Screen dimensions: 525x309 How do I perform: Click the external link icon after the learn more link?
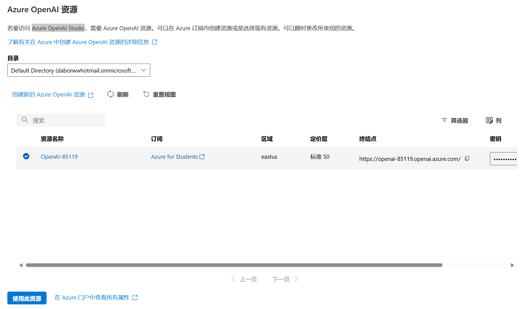[155, 42]
